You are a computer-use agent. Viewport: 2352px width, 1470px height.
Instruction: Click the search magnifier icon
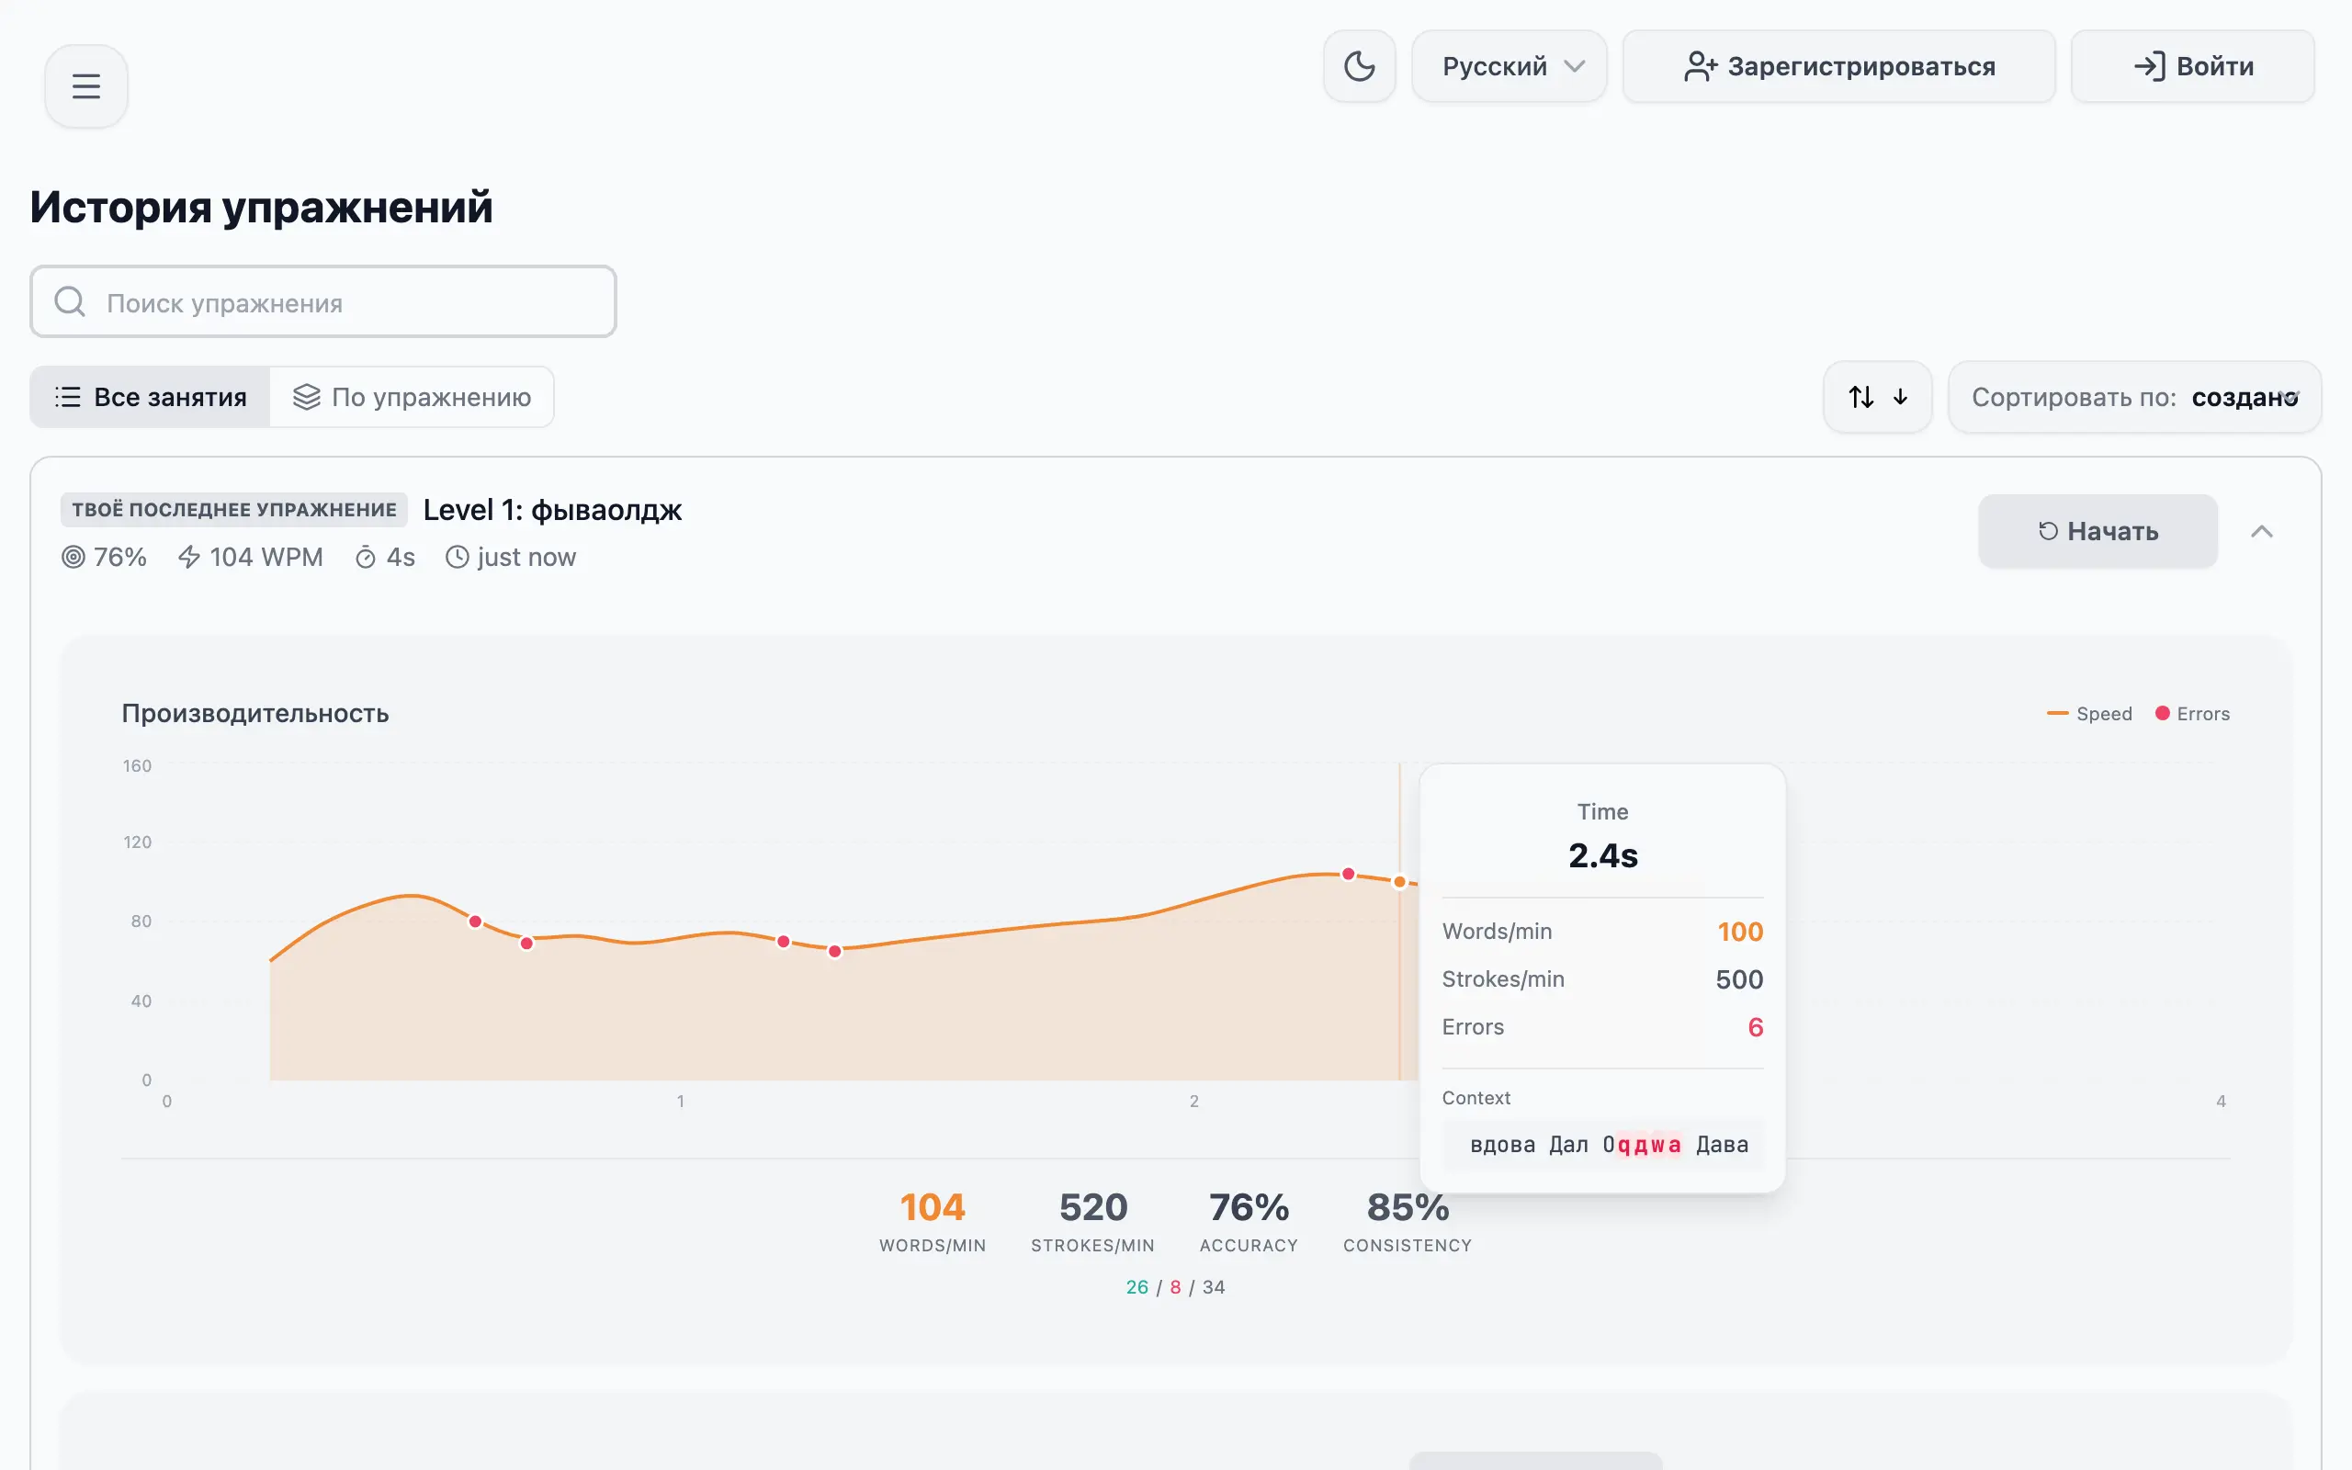coord(68,301)
